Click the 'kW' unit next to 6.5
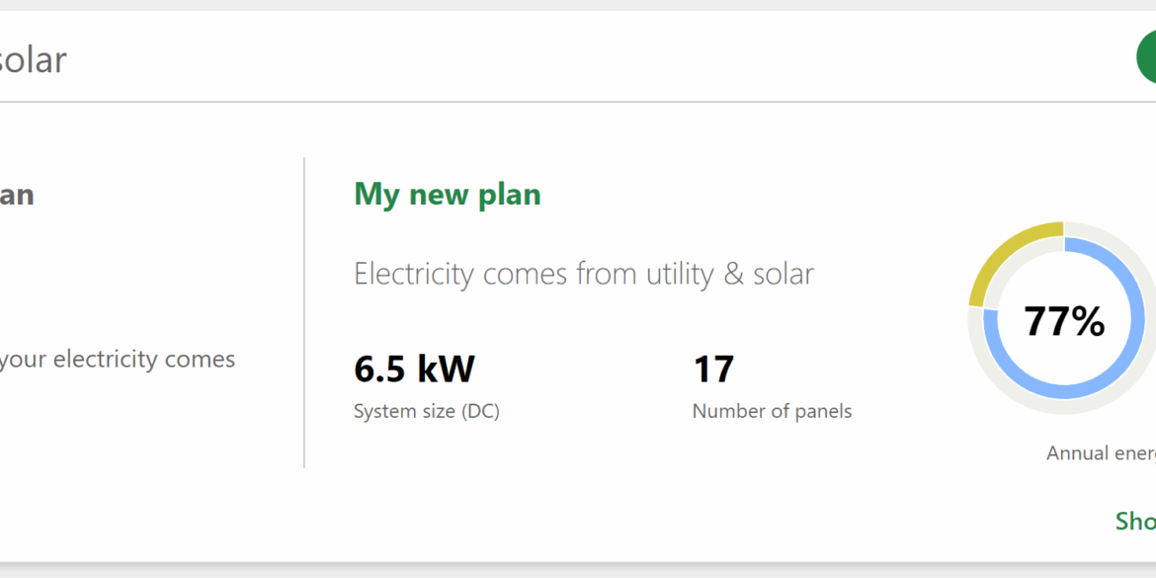 click(x=446, y=369)
